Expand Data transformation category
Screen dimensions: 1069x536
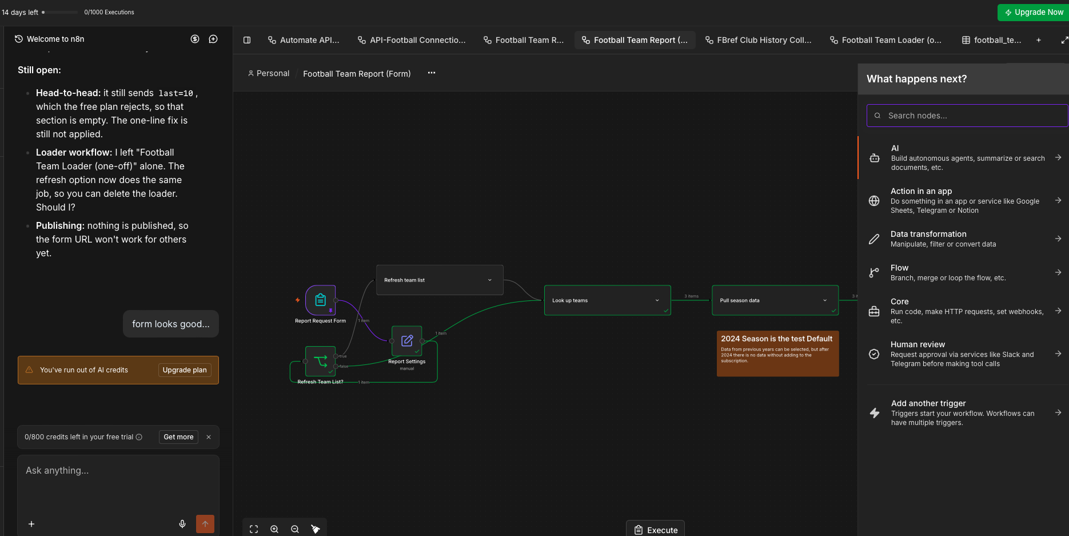coord(963,239)
